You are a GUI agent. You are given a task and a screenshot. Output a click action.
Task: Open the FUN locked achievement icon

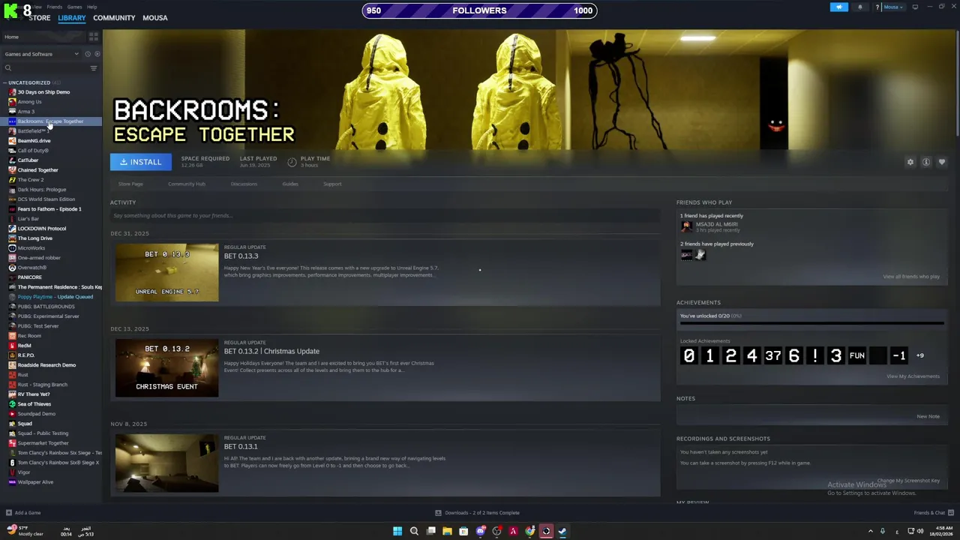(x=857, y=355)
